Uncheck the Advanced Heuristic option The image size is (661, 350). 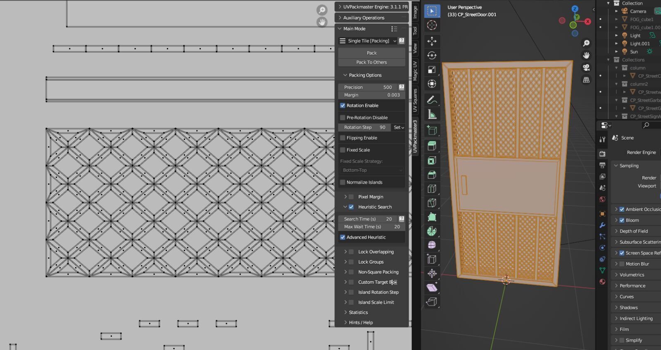[342, 237]
